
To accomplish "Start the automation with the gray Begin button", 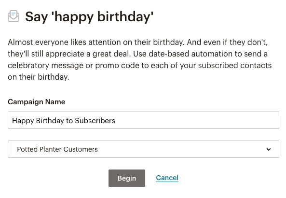I will coord(127,178).
